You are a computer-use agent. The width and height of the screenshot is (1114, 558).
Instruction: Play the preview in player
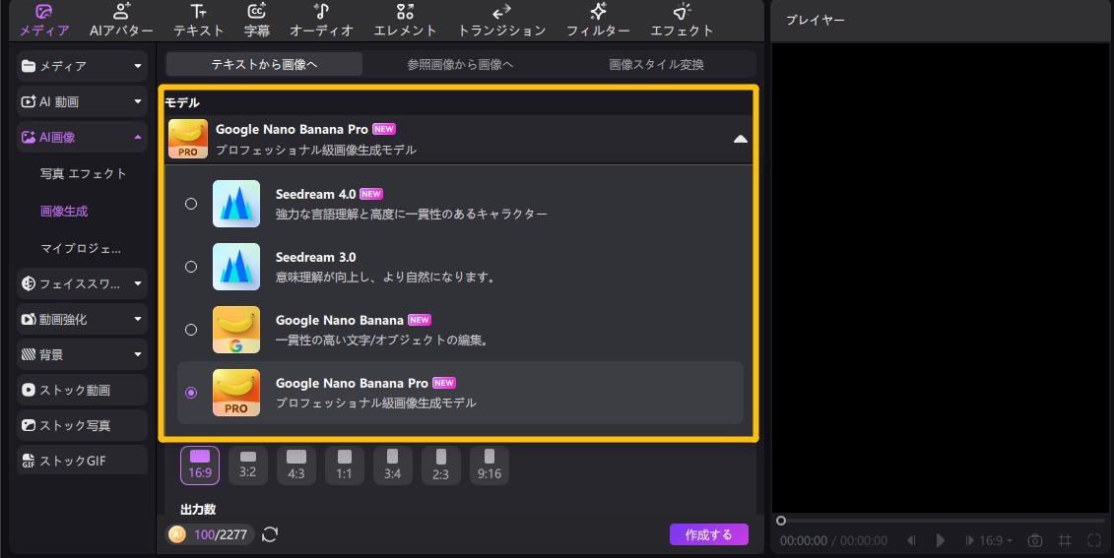[x=940, y=540]
